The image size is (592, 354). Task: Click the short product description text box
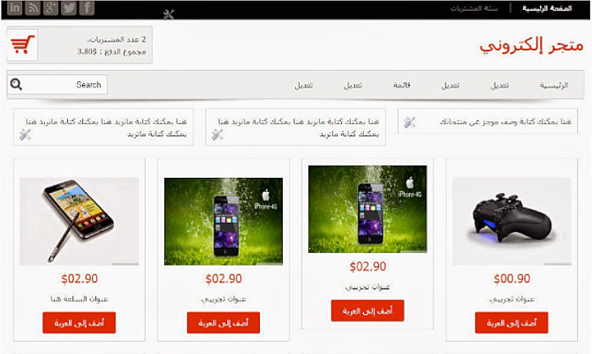pyautogui.click(x=488, y=121)
